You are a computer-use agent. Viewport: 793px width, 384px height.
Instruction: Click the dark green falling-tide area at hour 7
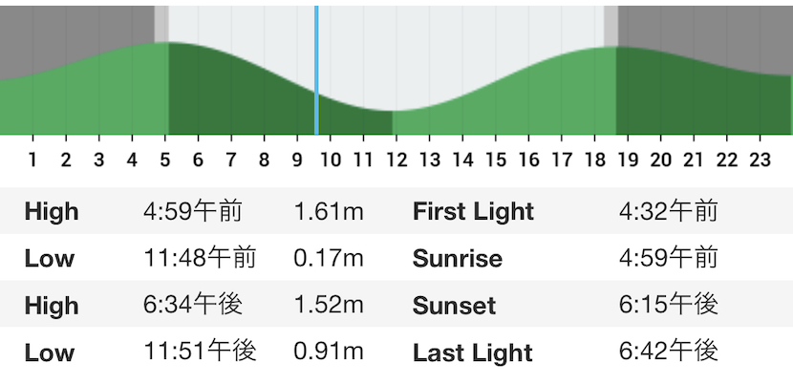[x=231, y=96]
